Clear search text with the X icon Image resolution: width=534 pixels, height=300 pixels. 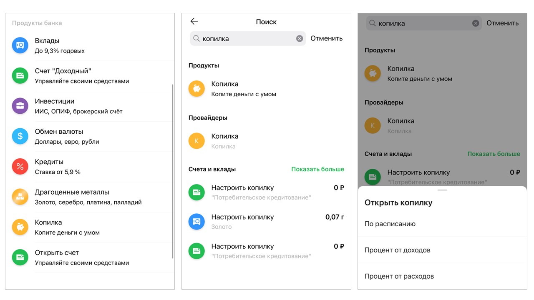point(300,39)
